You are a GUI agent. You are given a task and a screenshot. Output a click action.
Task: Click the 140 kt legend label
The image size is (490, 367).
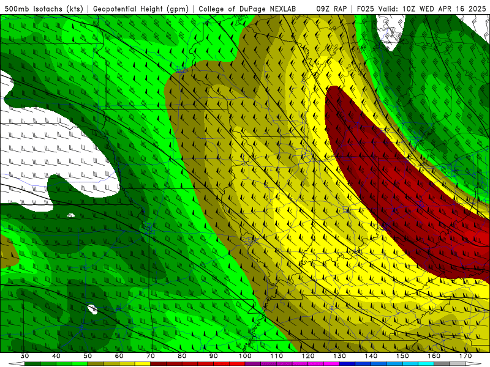pyautogui.click(x=371, y=356)
